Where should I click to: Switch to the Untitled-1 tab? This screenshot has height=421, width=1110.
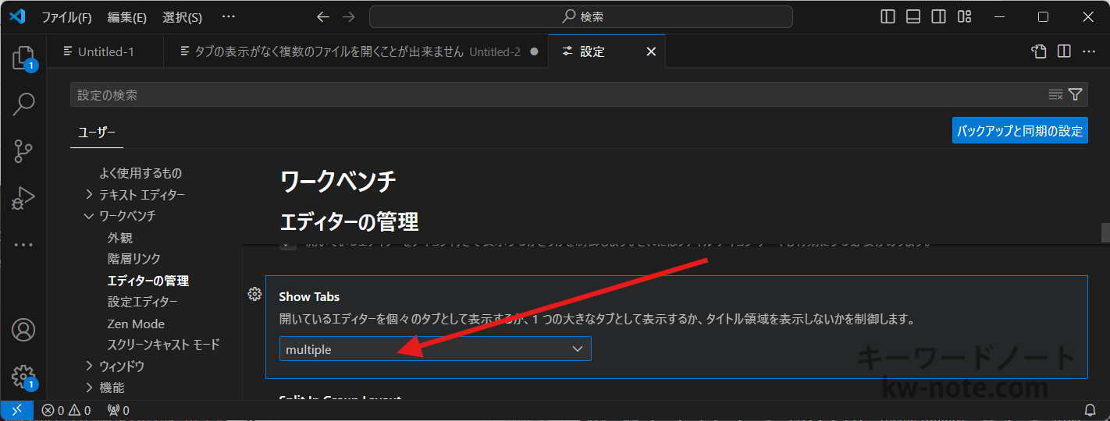click(x=106, y=51)
